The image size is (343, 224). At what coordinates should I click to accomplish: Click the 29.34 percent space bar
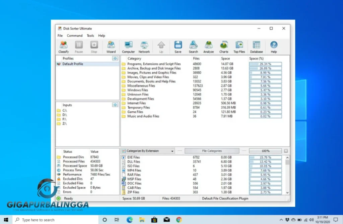pos(265,64)
